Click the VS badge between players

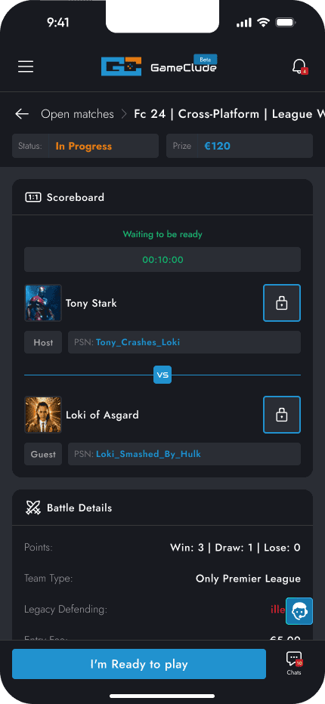(162, 375)
